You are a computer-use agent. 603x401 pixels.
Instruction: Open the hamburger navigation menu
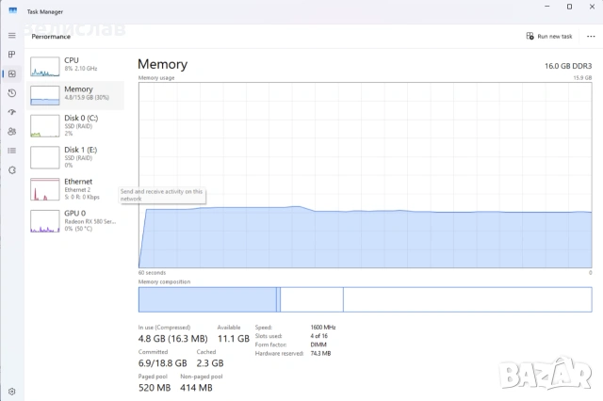[12, 36]
